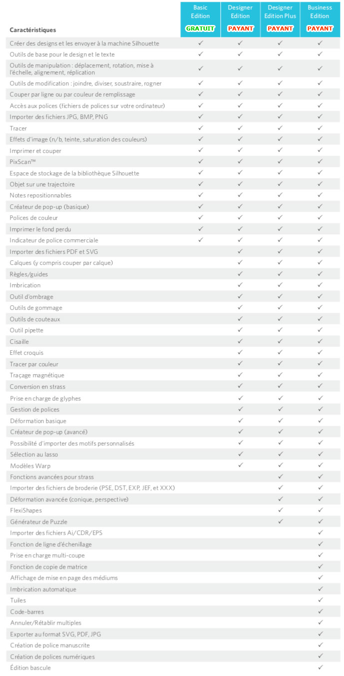Click Basic Edition checkmark for PixScan™
The image size is (344, 676).
tap(201, 161)
